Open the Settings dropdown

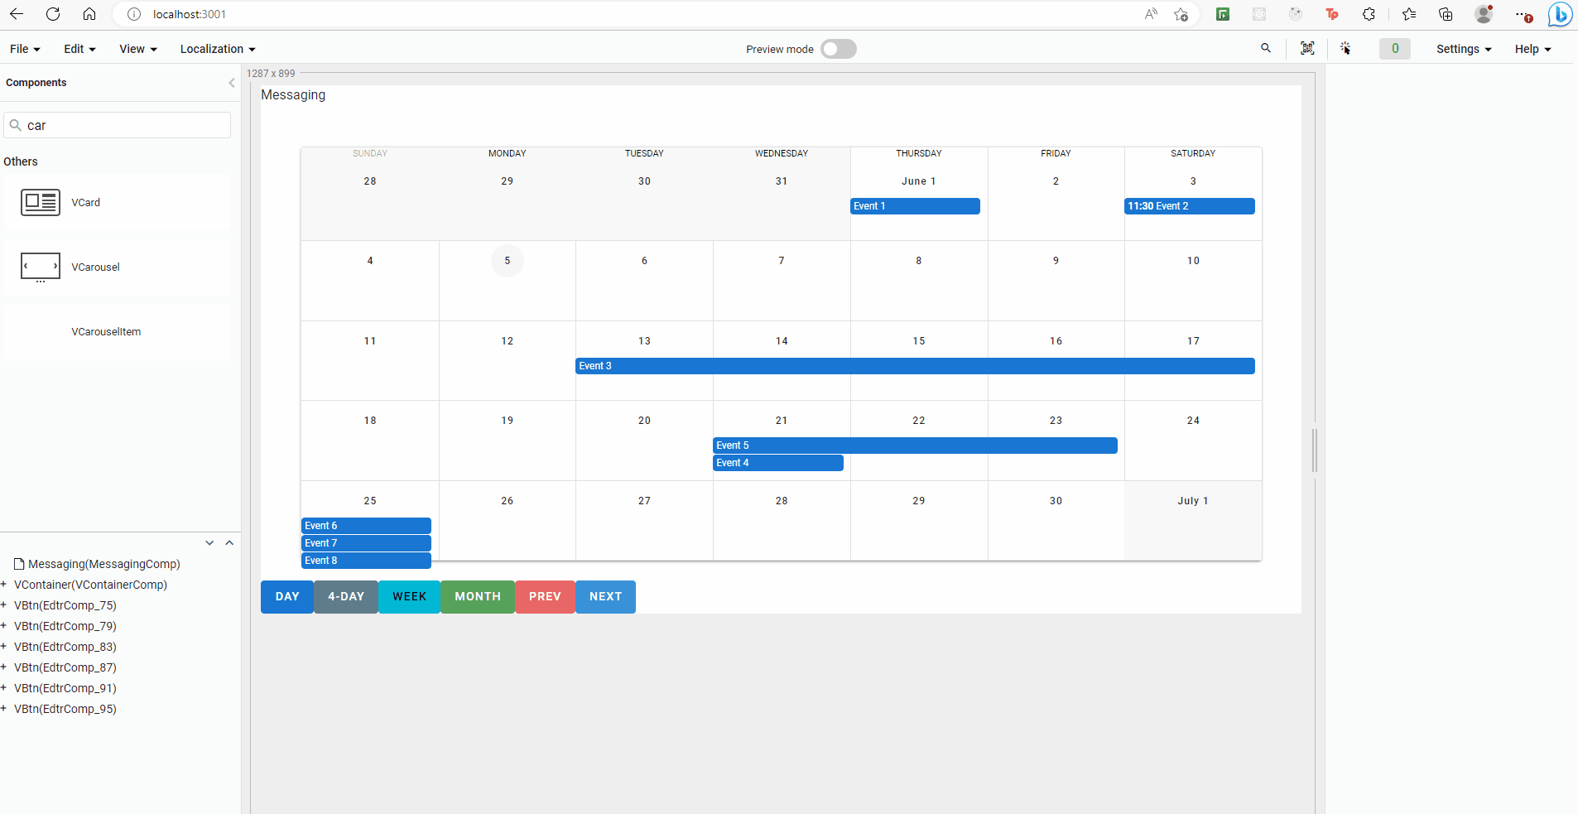pyautogui.click(x=1463, y=49)
